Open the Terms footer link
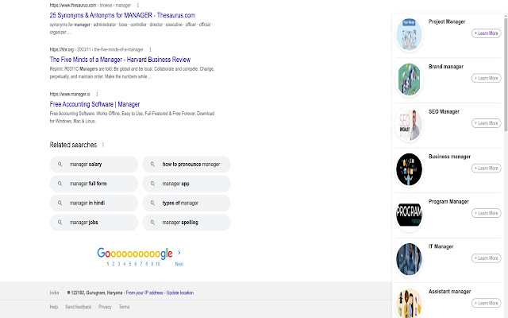 point(124,307)
